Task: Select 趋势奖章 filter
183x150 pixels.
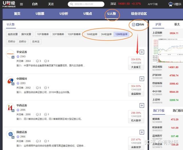Action: [x=13, y=34]
